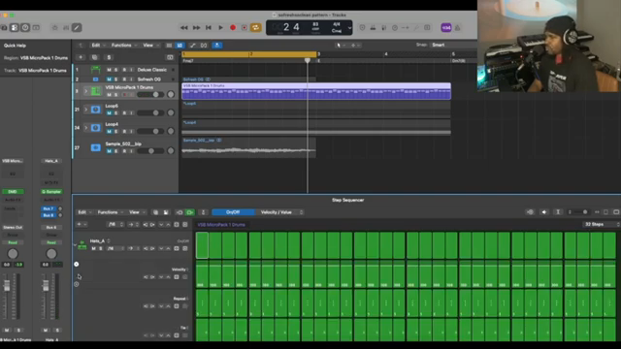The image size is (621, 349).
Task: Collapse the Hats_A row disclosure triangle
Action: coord(75,245)
